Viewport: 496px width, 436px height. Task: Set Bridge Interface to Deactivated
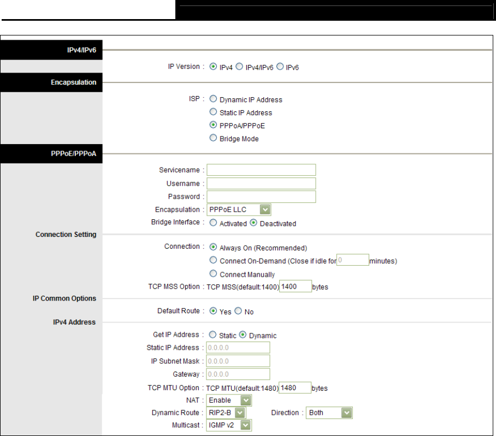253,223
